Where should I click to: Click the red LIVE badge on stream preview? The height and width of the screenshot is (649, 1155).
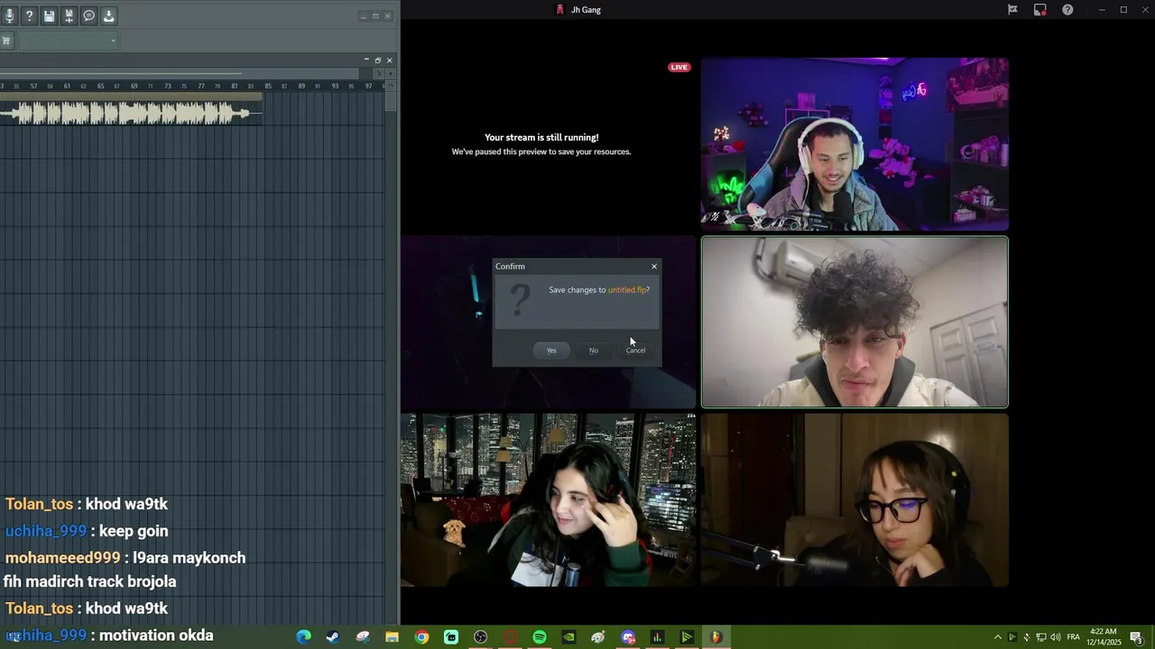[x=679, y=68]
